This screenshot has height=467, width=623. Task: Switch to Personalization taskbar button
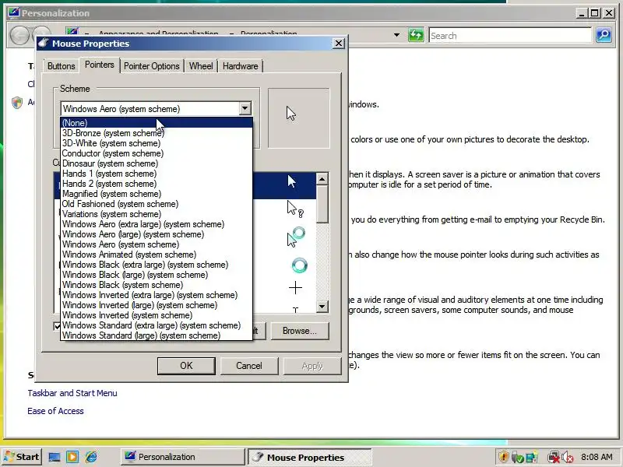pos(182,457)
